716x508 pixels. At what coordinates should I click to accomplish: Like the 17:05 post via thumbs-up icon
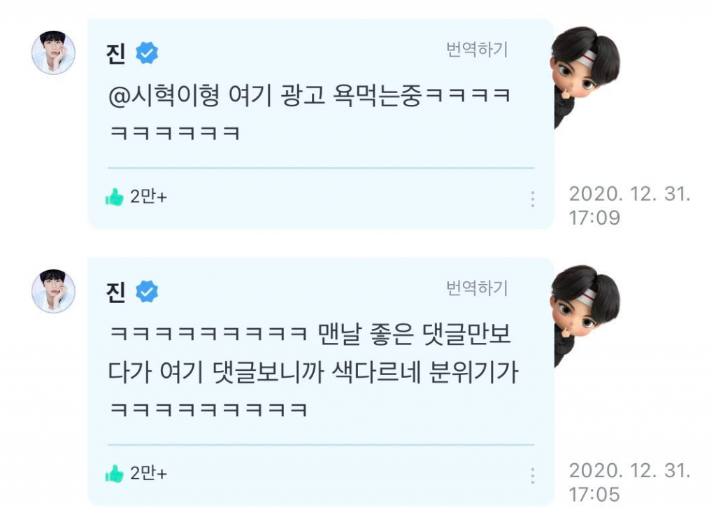click(114, 474)
